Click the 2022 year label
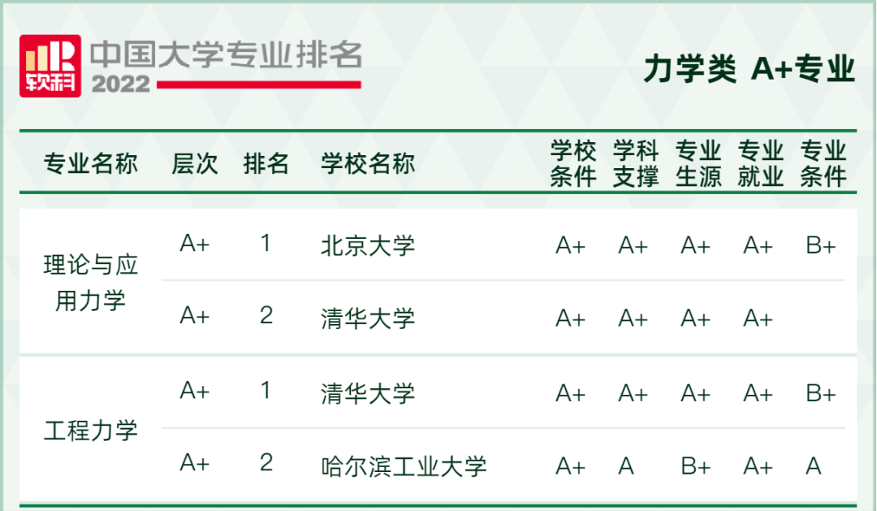Image resolution: width=877 pixels, height=511 pixels. tap(121, 84)
